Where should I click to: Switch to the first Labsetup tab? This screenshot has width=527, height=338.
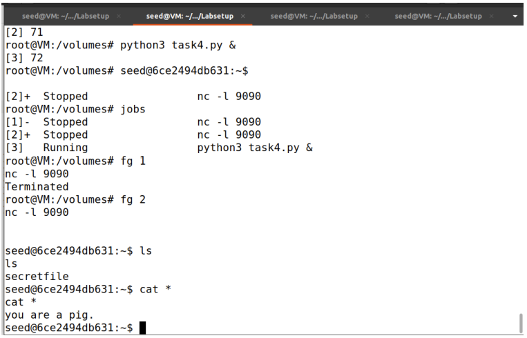tap(66, 16)
